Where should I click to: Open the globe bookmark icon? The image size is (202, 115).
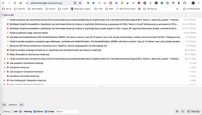tap(139, 9)
